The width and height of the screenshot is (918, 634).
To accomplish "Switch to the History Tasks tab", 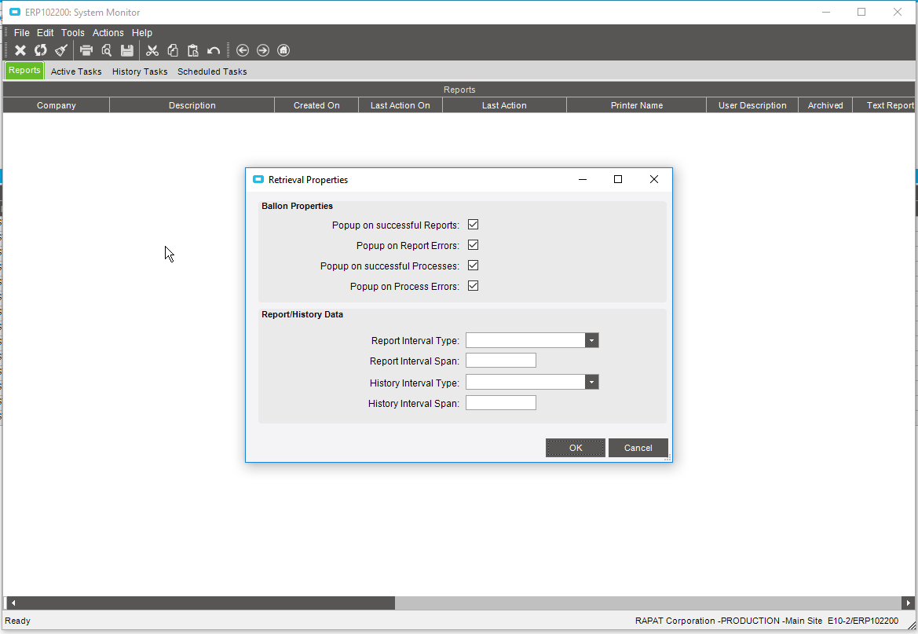I will (140, 71).
